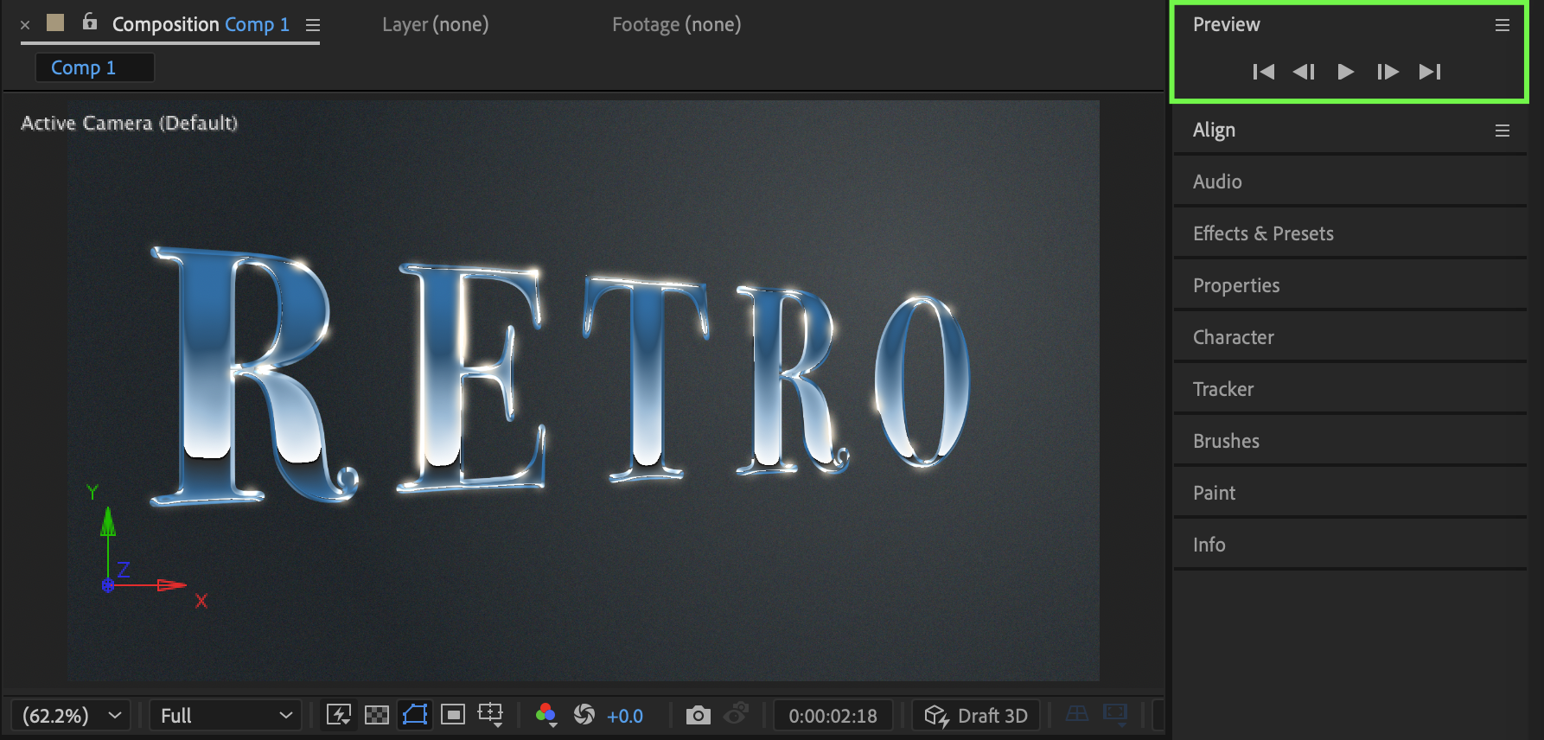The width and height of the screenshot is (1544, 740).
Task: Jump to first frame in Preview
Action: (x=1263, y=72)
